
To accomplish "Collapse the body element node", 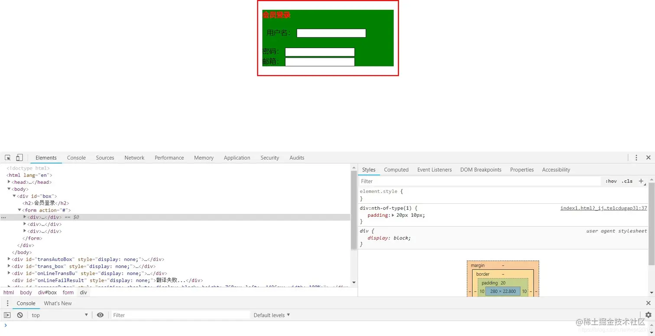I will coord(9,189).
